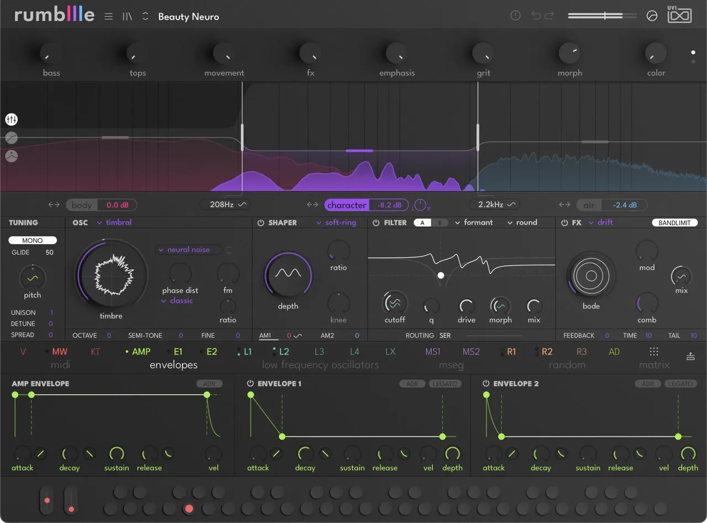Toggle the SHAPER power button
This screenshot has height=523, width=707.
(261, 223)
